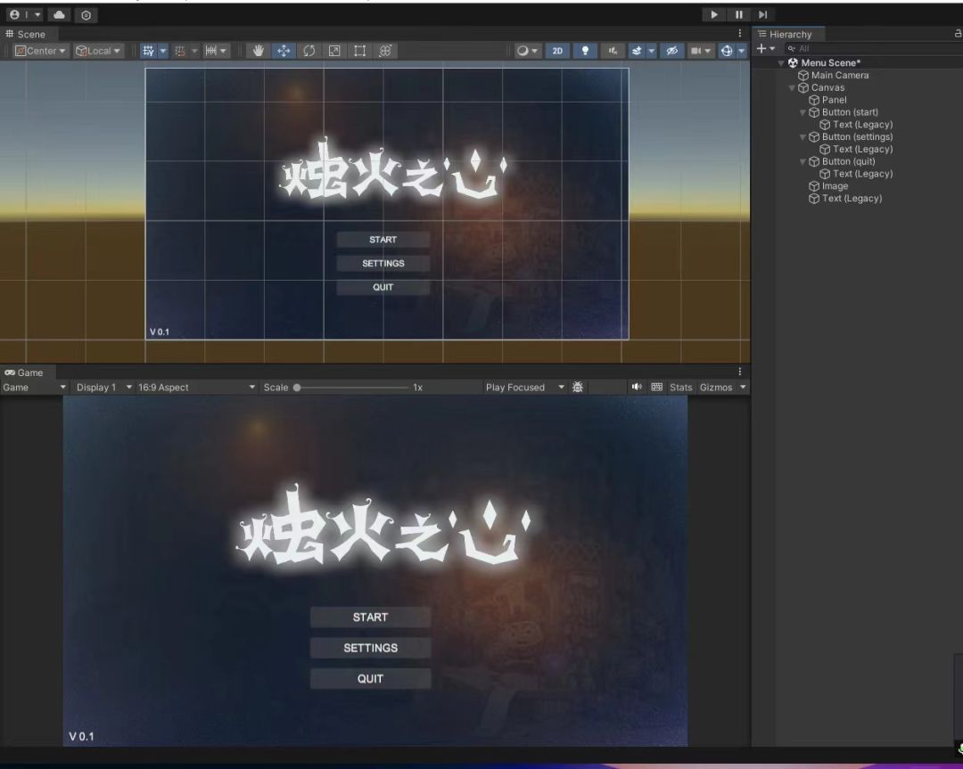Select the Hand (view) tool
Image resolution: width=963 pixels, height=769 pixels.
coord(258,51)
